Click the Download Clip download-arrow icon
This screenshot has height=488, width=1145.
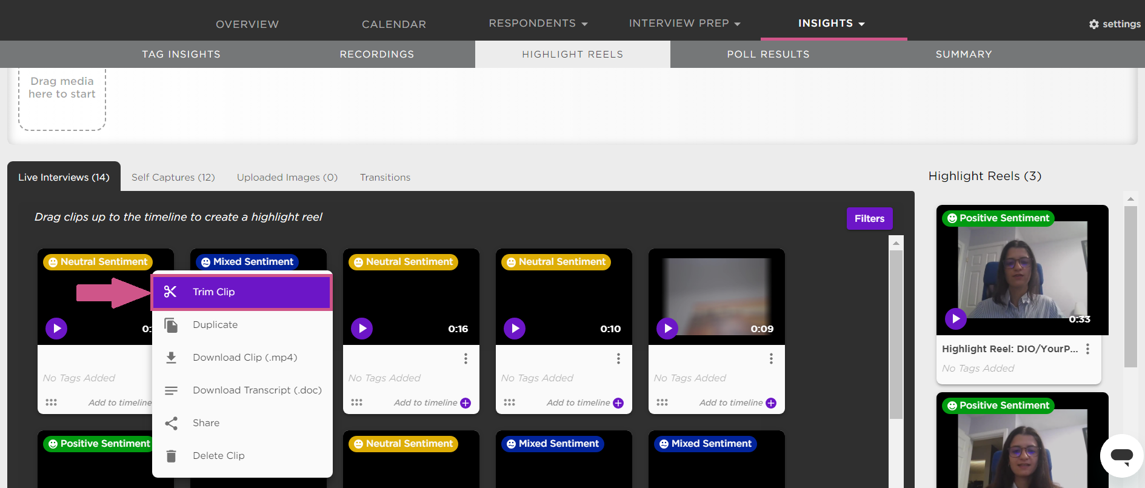point(172,358)
